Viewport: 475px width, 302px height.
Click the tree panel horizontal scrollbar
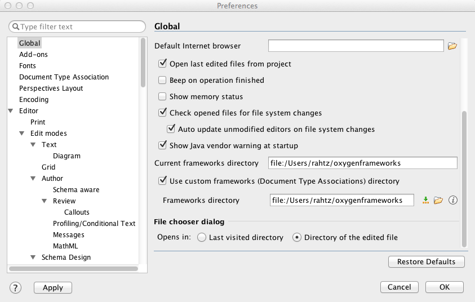coord(73,269)
